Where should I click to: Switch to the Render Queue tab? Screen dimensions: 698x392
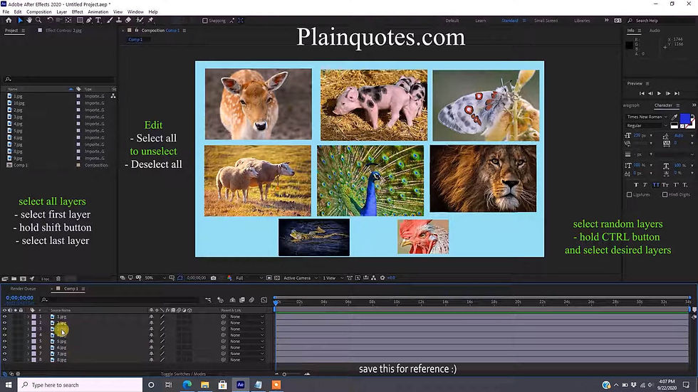tap(23, 289)
